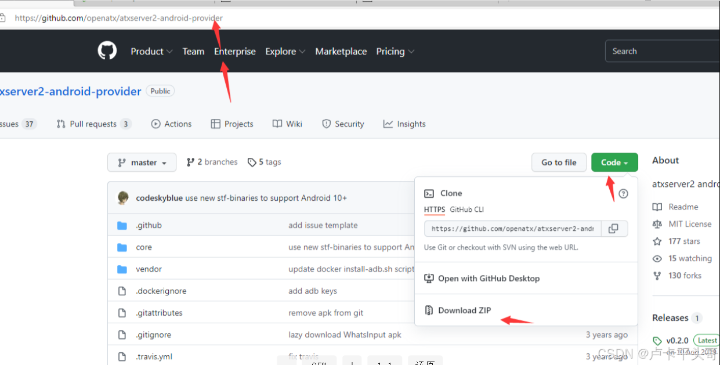This screenshot has height=365, width=720.
Task: View the 2 branches link
Action: 212,162
